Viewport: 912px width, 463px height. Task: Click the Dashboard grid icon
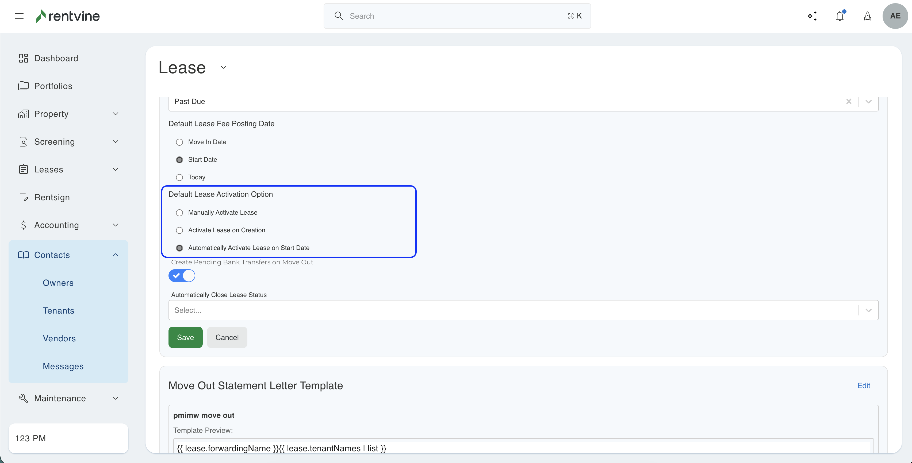tap(23, 58)
